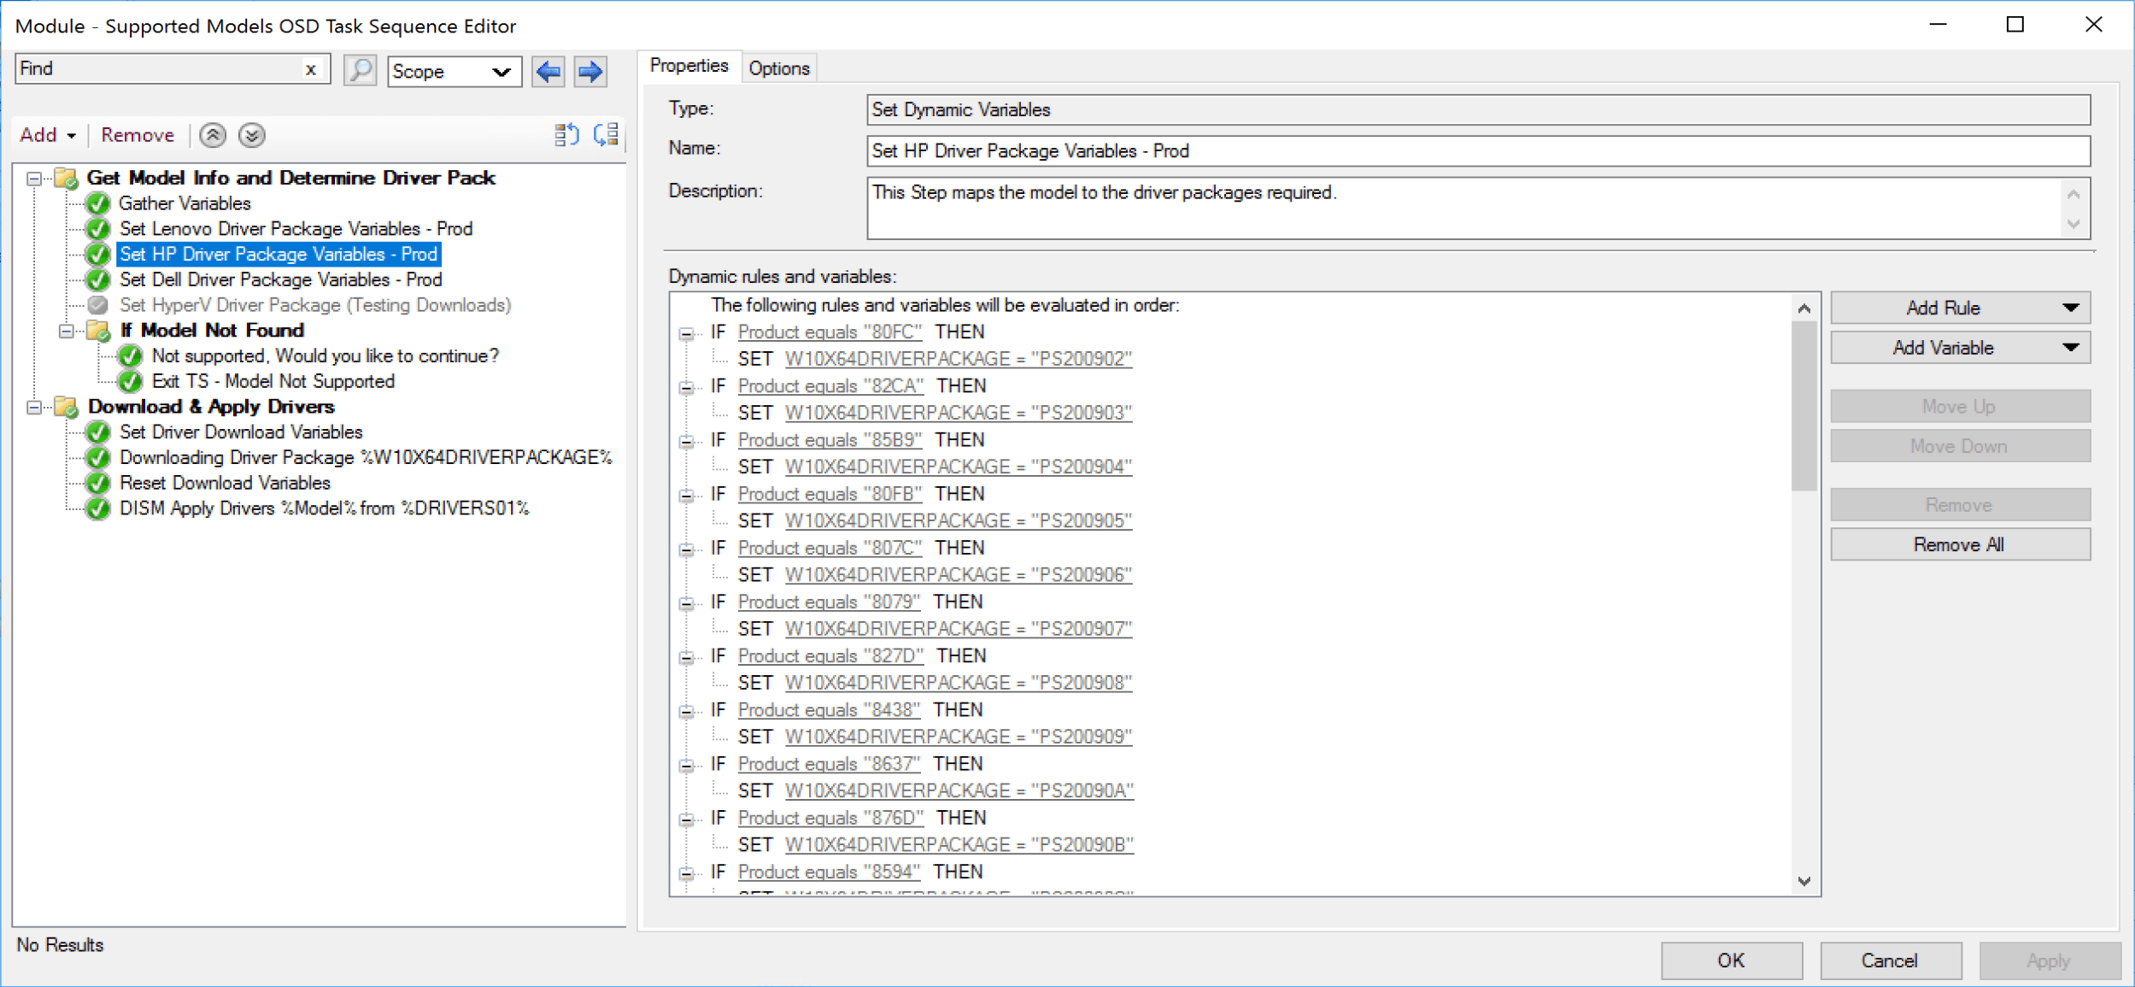Collapse the Product equals 80FC rule
The image size is (2135, 987).
(686, 333)
